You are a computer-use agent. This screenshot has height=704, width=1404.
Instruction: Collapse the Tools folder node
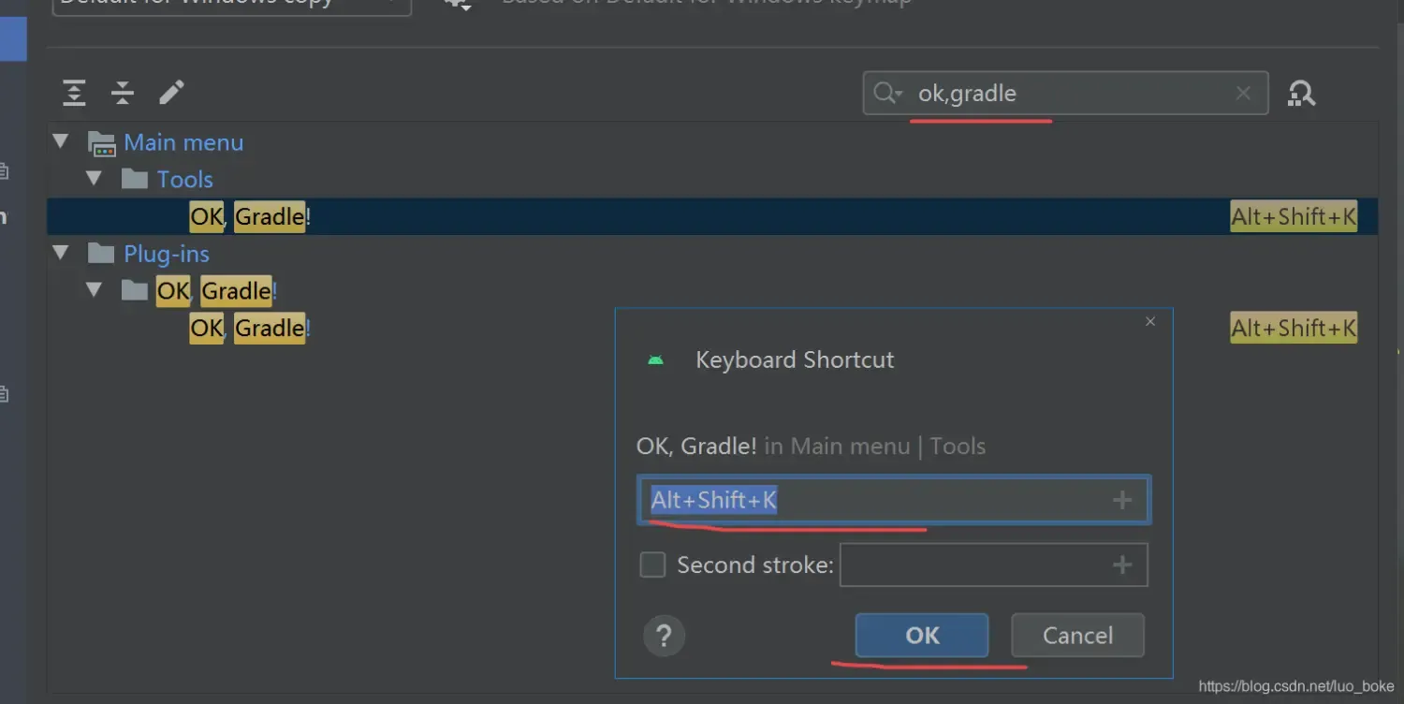[x=94, y=179]
